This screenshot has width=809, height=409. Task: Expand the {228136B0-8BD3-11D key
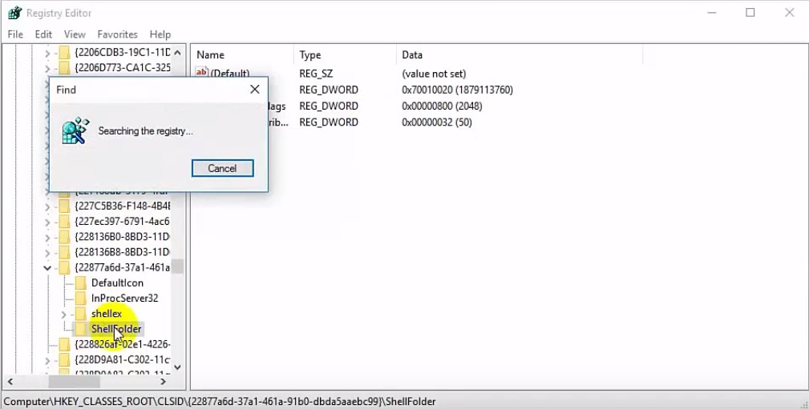pyautogui.click(x=47, y=238)
